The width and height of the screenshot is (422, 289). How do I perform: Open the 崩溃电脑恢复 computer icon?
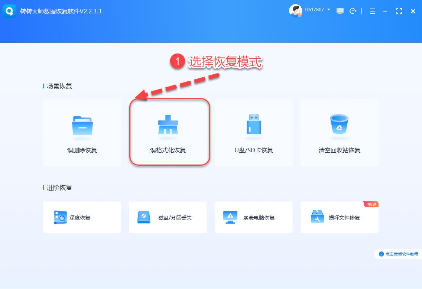(230, 217)
